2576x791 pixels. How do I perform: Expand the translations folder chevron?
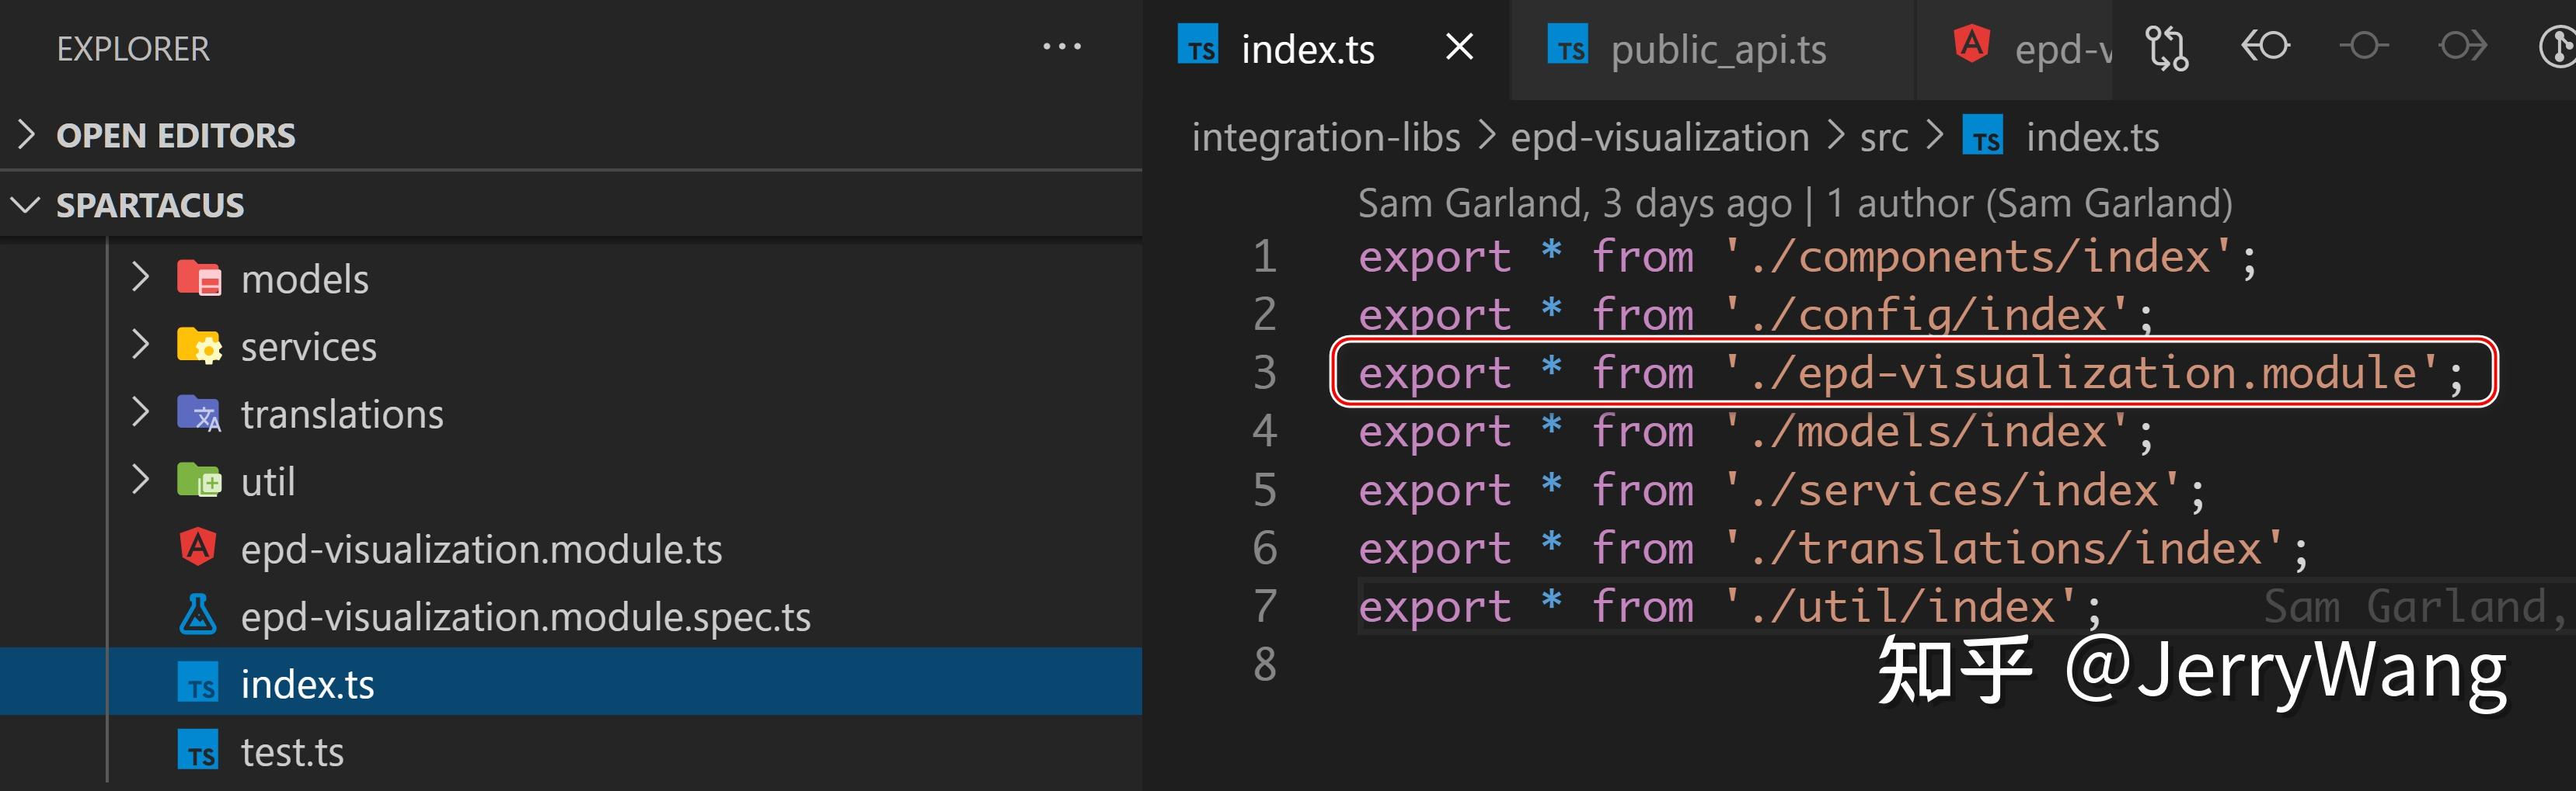(140, 412)
